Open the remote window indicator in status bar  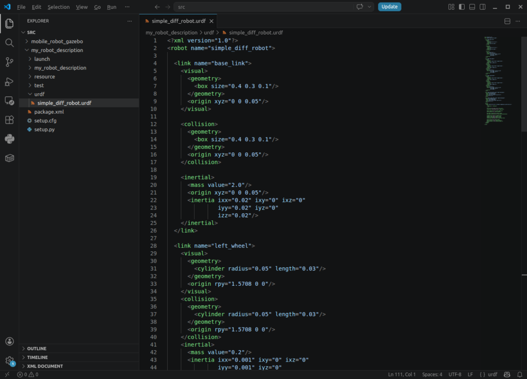pyautogui.click(x=7, y=374)
